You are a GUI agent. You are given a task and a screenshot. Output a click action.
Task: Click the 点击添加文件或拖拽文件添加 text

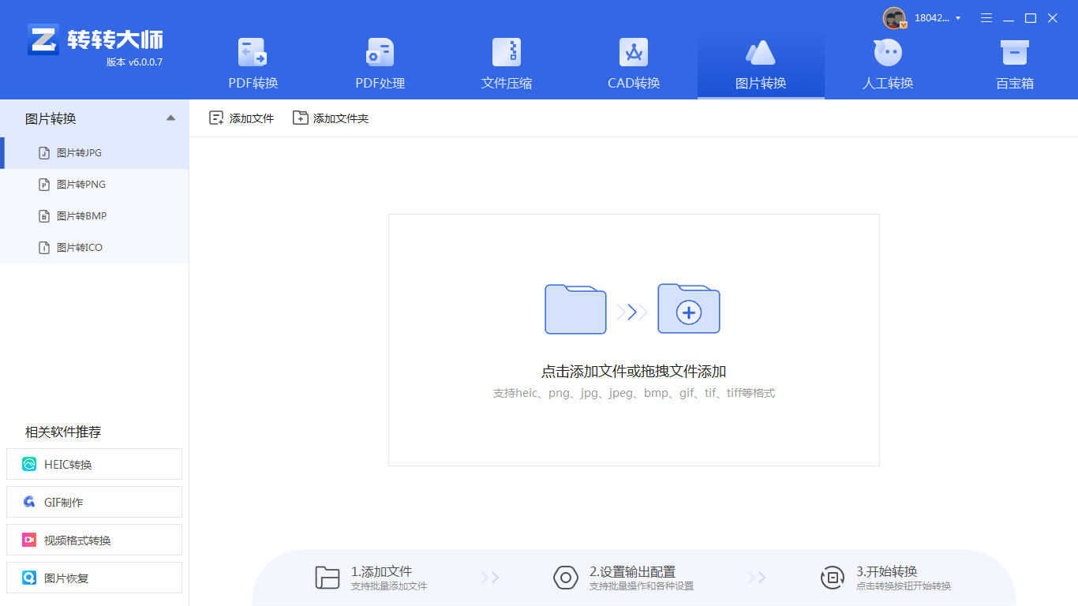(634, 372)
